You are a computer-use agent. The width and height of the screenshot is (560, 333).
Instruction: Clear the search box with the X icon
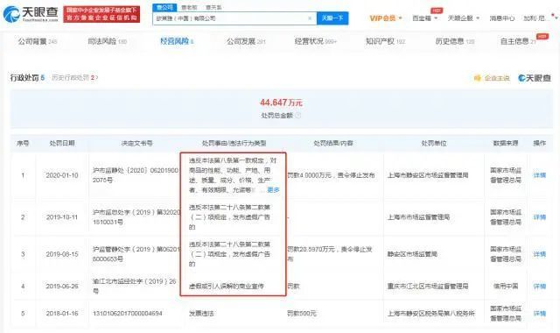(x=310, y=18)
